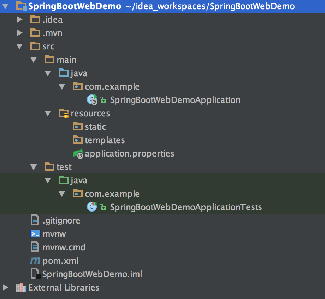Expand the .mvn folder
Screen dimensions: 325x299
(20, 33)
